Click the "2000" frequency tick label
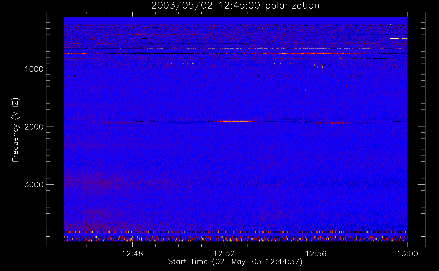 coord(34,127)
